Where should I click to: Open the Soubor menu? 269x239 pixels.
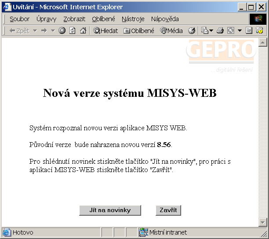click(19, 19)
